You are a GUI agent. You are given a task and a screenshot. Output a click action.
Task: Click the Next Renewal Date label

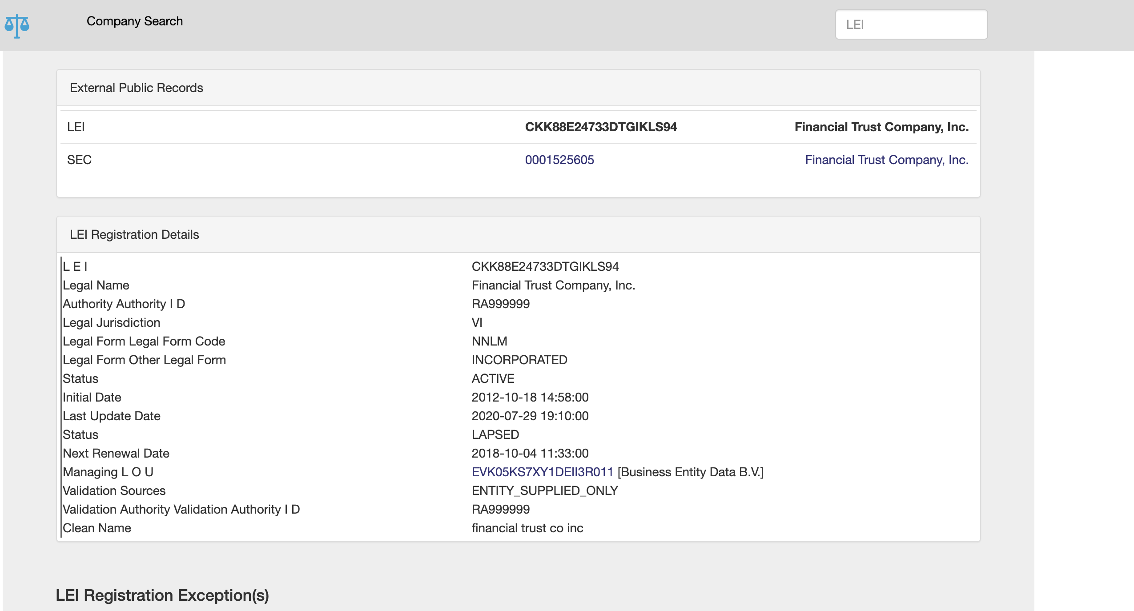[x=116, y=453]
